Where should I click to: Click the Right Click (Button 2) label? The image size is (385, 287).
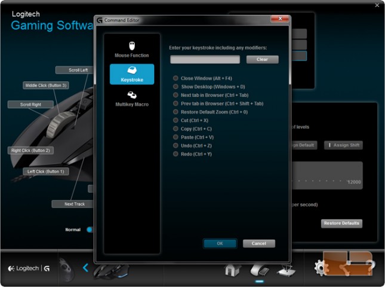(x=30, y=151)
